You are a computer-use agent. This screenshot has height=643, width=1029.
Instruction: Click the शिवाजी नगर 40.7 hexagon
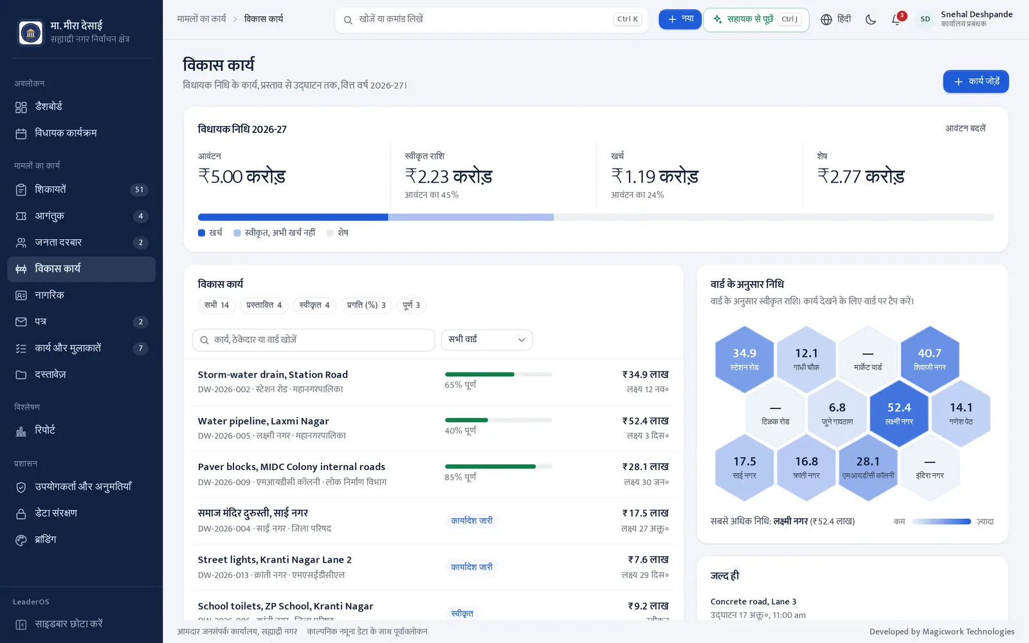click(929, 359)
